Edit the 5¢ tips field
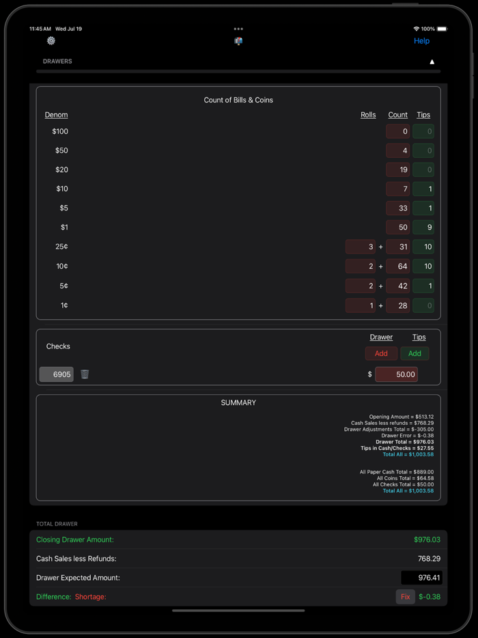 tap(423, 286)
